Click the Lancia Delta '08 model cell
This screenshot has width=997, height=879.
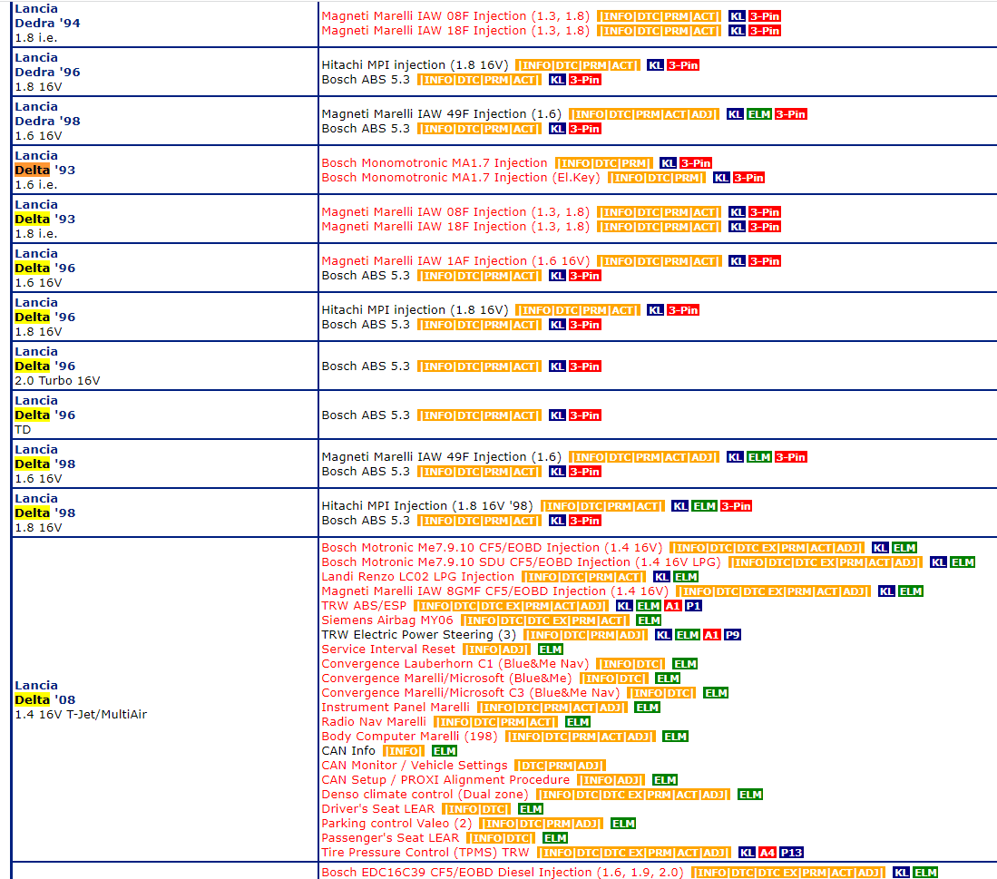point(81,699)
